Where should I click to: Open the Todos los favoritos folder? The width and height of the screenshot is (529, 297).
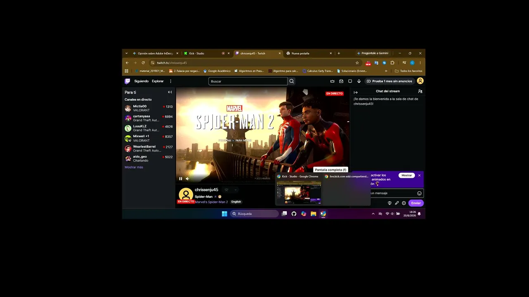tap(408, 71)
